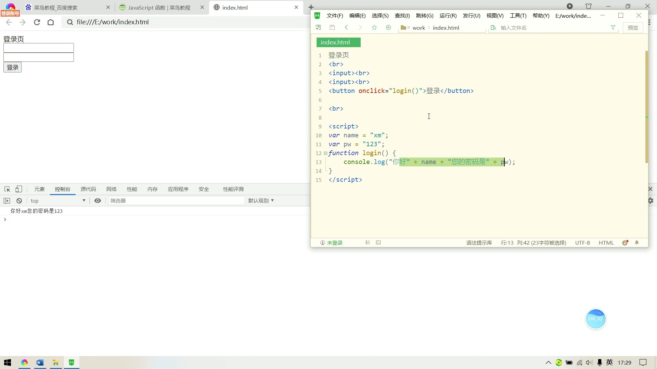This screenshot has height=369, width=657.
Task: Click the element inspector arrow icon in devtools
Action: tap(7, 189)
